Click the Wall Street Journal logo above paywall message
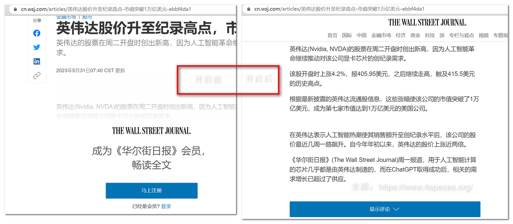 click(152, 130)
